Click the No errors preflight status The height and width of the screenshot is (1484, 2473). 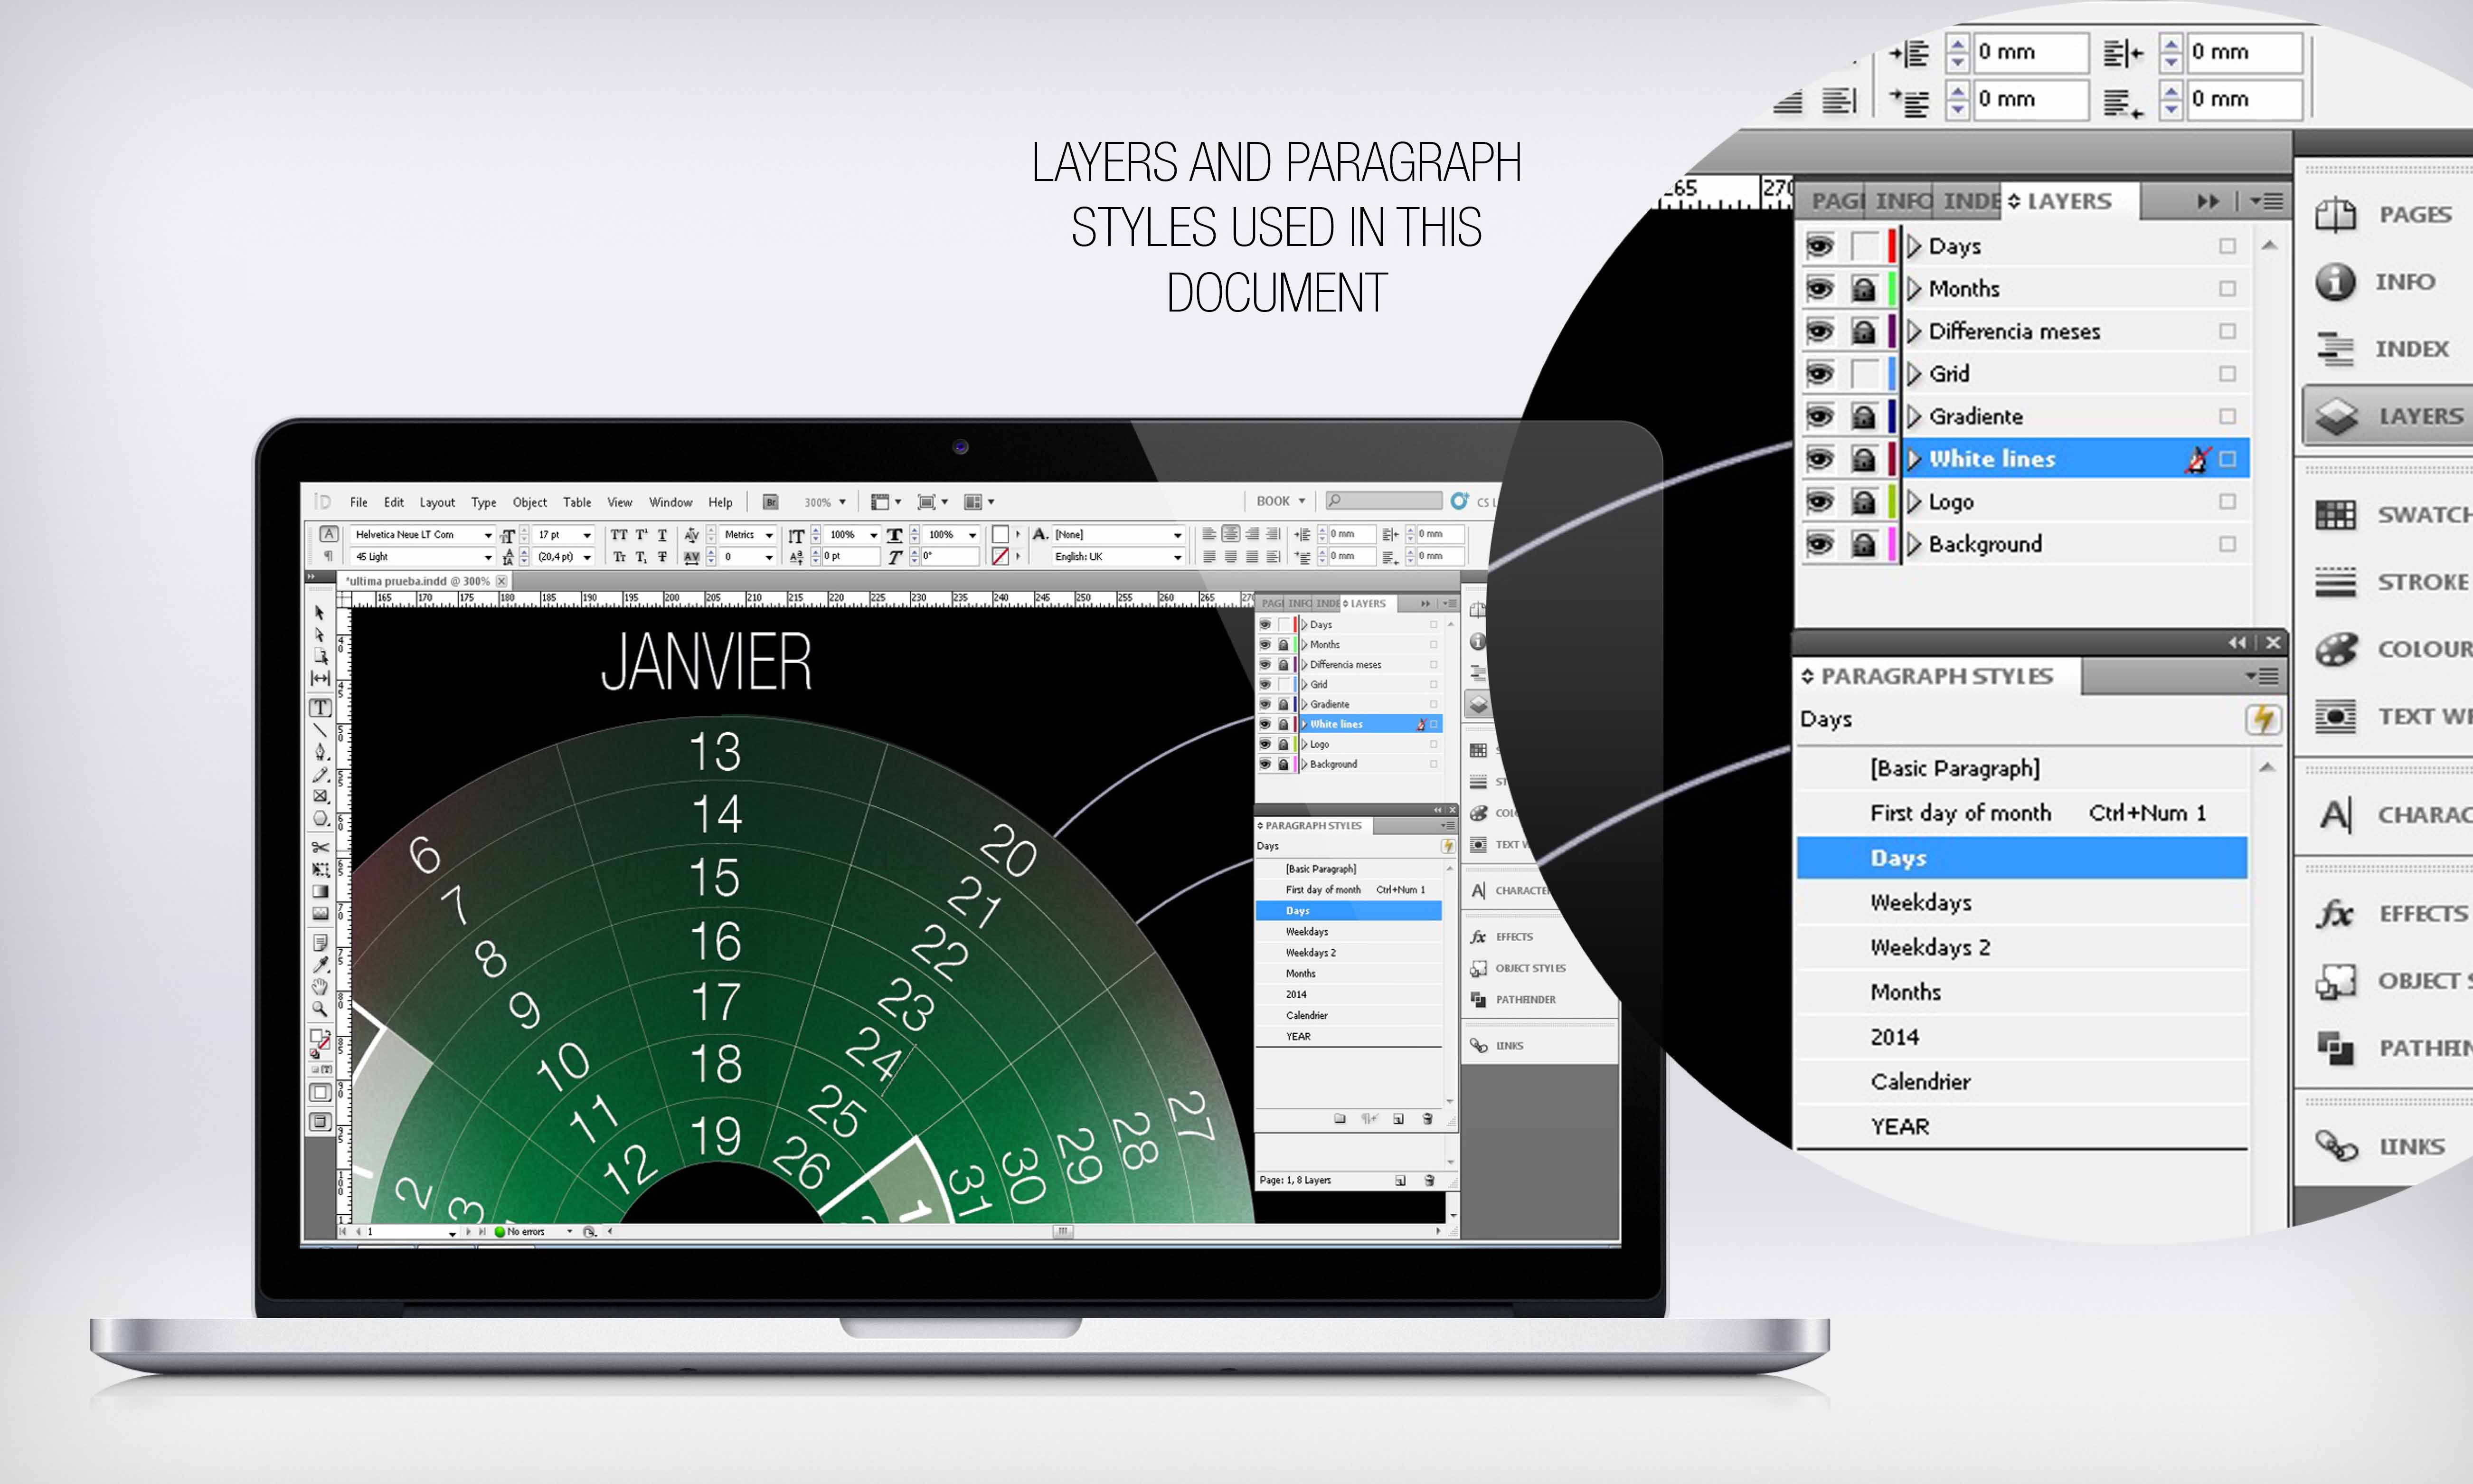pyautogui.click(x=520, y=1232)
